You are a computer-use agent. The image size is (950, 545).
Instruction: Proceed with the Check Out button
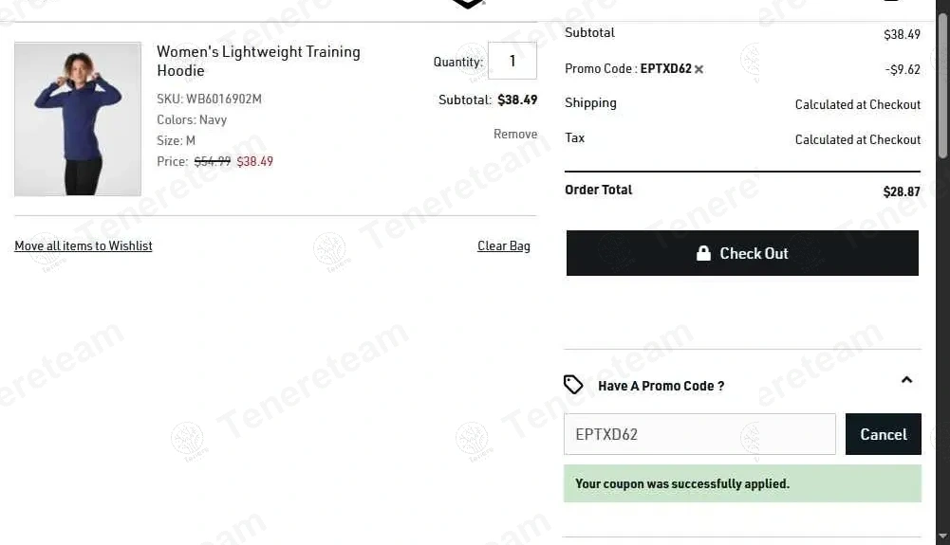(x=742, y=253)
